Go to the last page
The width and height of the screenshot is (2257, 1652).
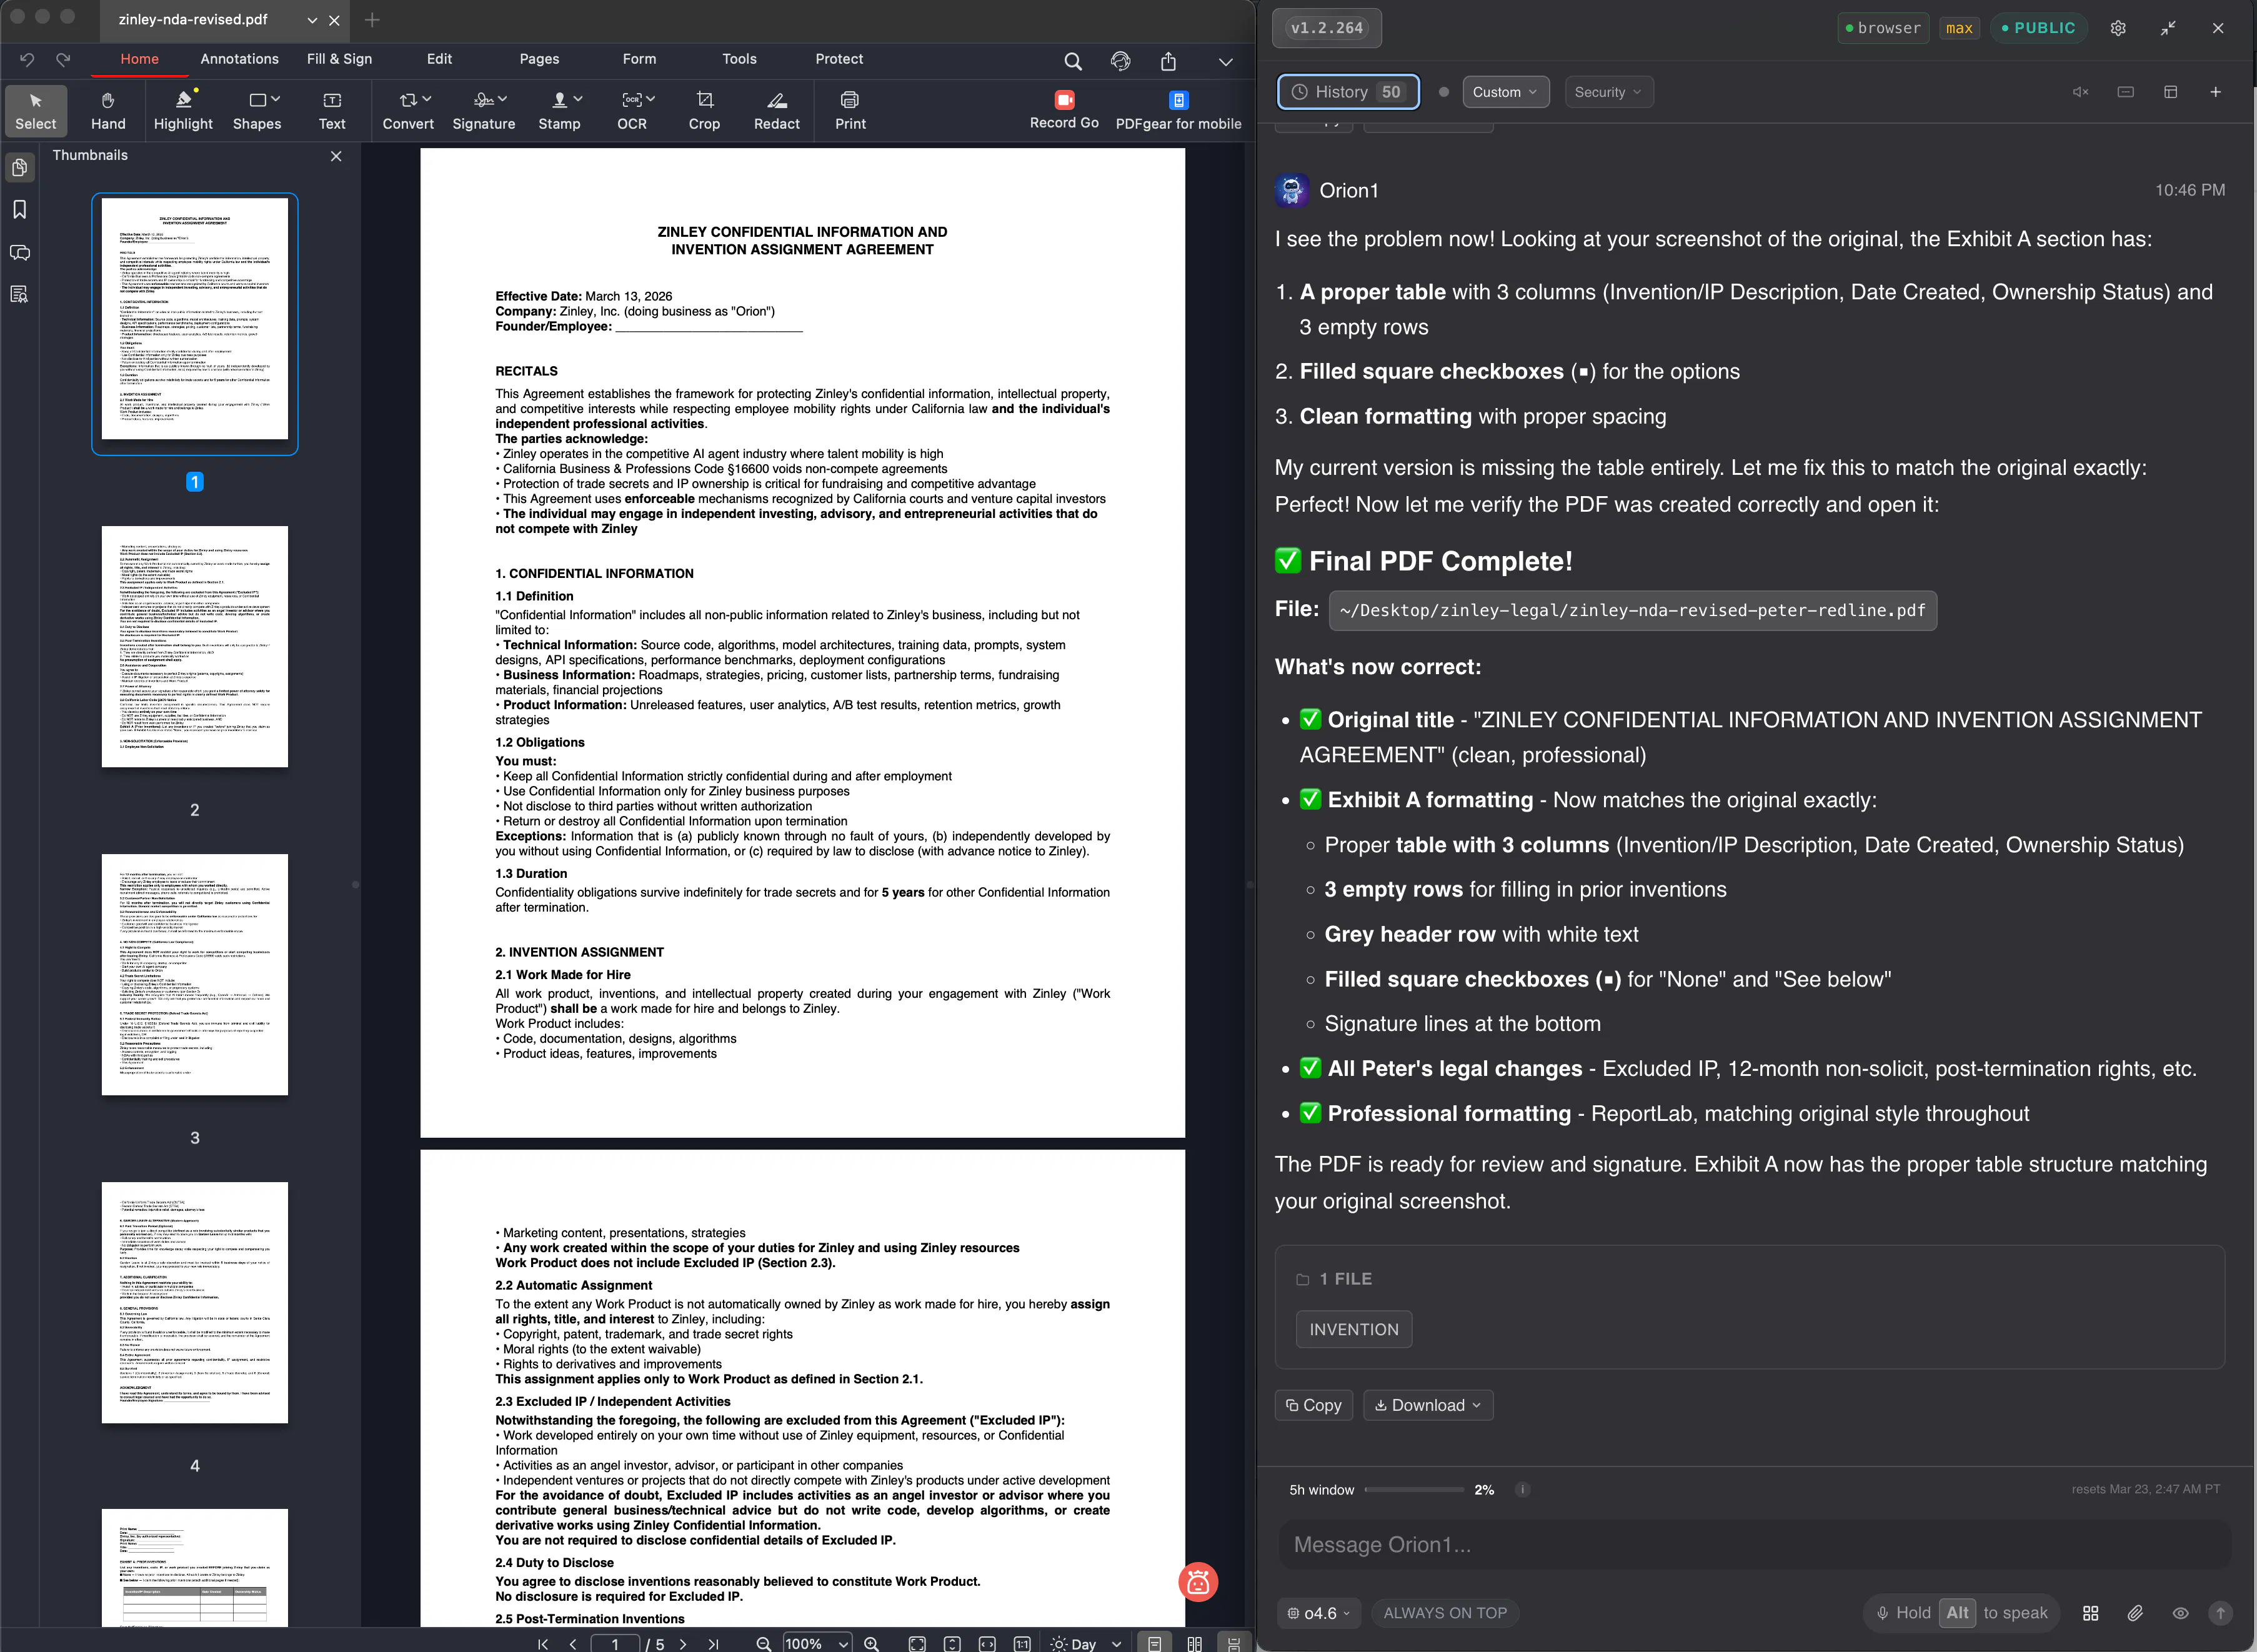(x=713, y=1643)
